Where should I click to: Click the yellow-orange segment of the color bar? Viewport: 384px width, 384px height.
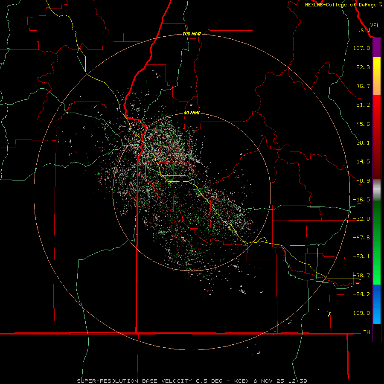point(377,76)
